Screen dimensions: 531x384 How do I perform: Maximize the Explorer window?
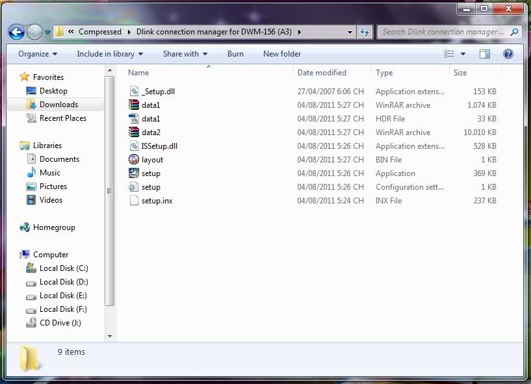click(484, 9)
